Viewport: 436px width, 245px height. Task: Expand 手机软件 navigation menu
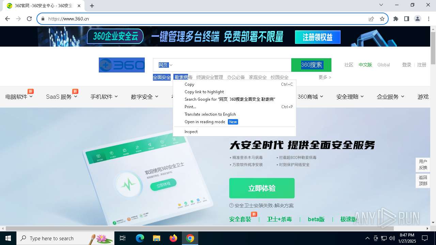pyautogui.click(x=104, y=97)
